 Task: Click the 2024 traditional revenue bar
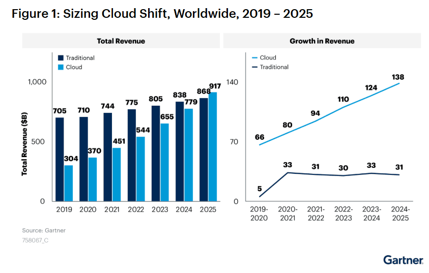(x=180, y=151)
